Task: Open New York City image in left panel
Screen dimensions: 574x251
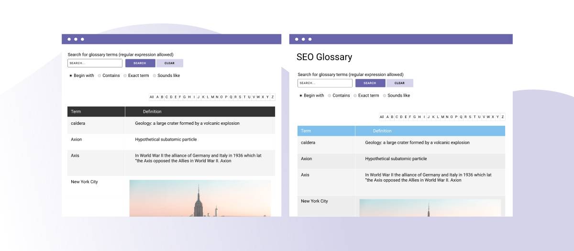Action: 200,198
